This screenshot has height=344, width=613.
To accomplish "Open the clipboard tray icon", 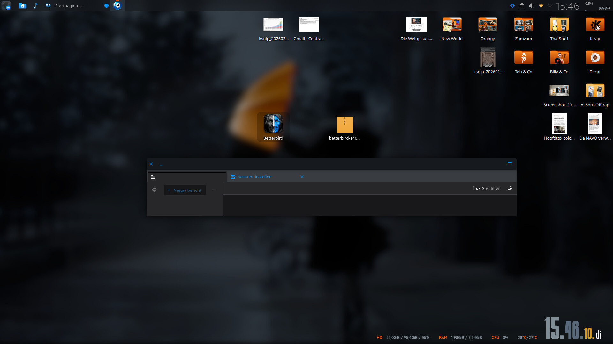I will click(522, 6).
